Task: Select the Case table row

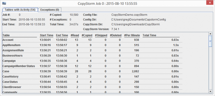Action: pos(92,71)
